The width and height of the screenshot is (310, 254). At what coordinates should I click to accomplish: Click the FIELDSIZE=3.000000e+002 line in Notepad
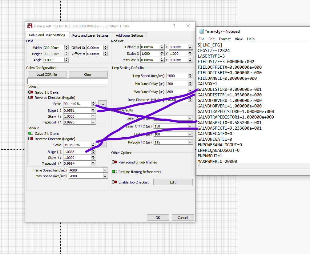[226, 62]
